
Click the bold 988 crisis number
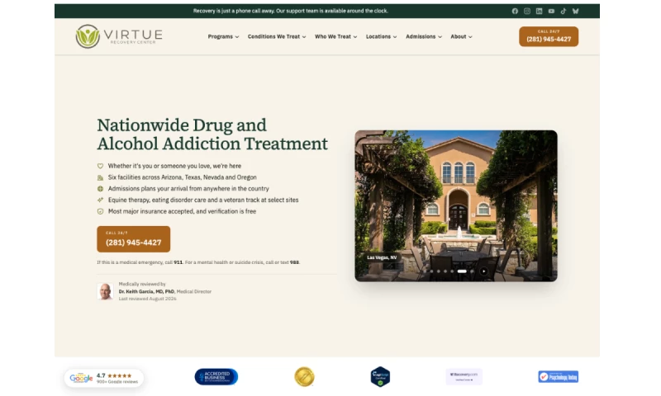tap(294, 262)
